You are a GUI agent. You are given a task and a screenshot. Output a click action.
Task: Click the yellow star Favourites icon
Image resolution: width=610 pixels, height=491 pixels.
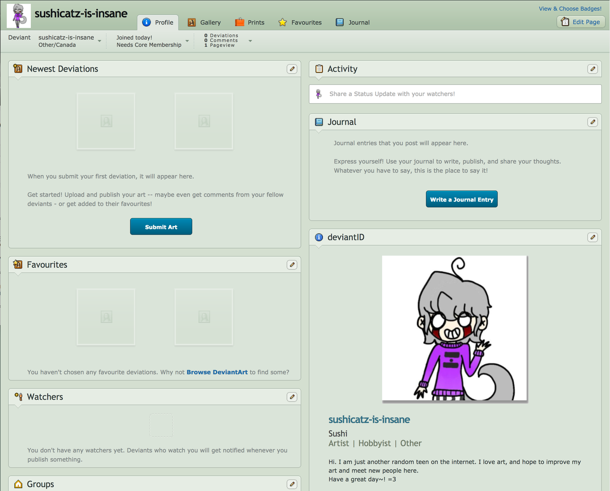point(282,22)
